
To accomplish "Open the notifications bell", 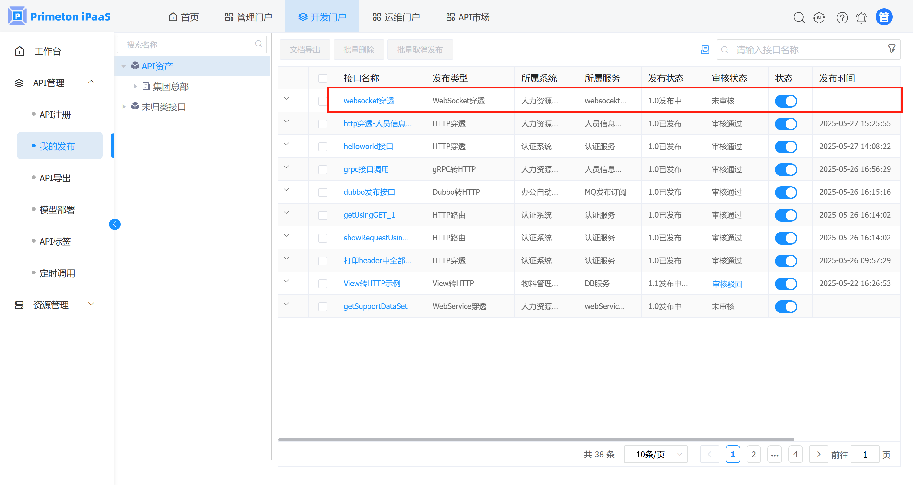I will (861, 17).
